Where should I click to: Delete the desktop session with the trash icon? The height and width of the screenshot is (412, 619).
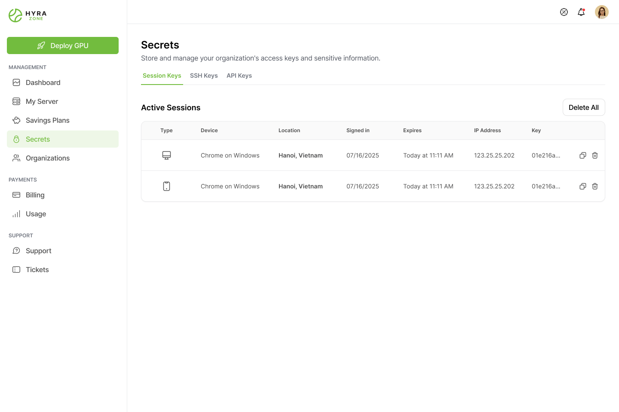[595, 155]
